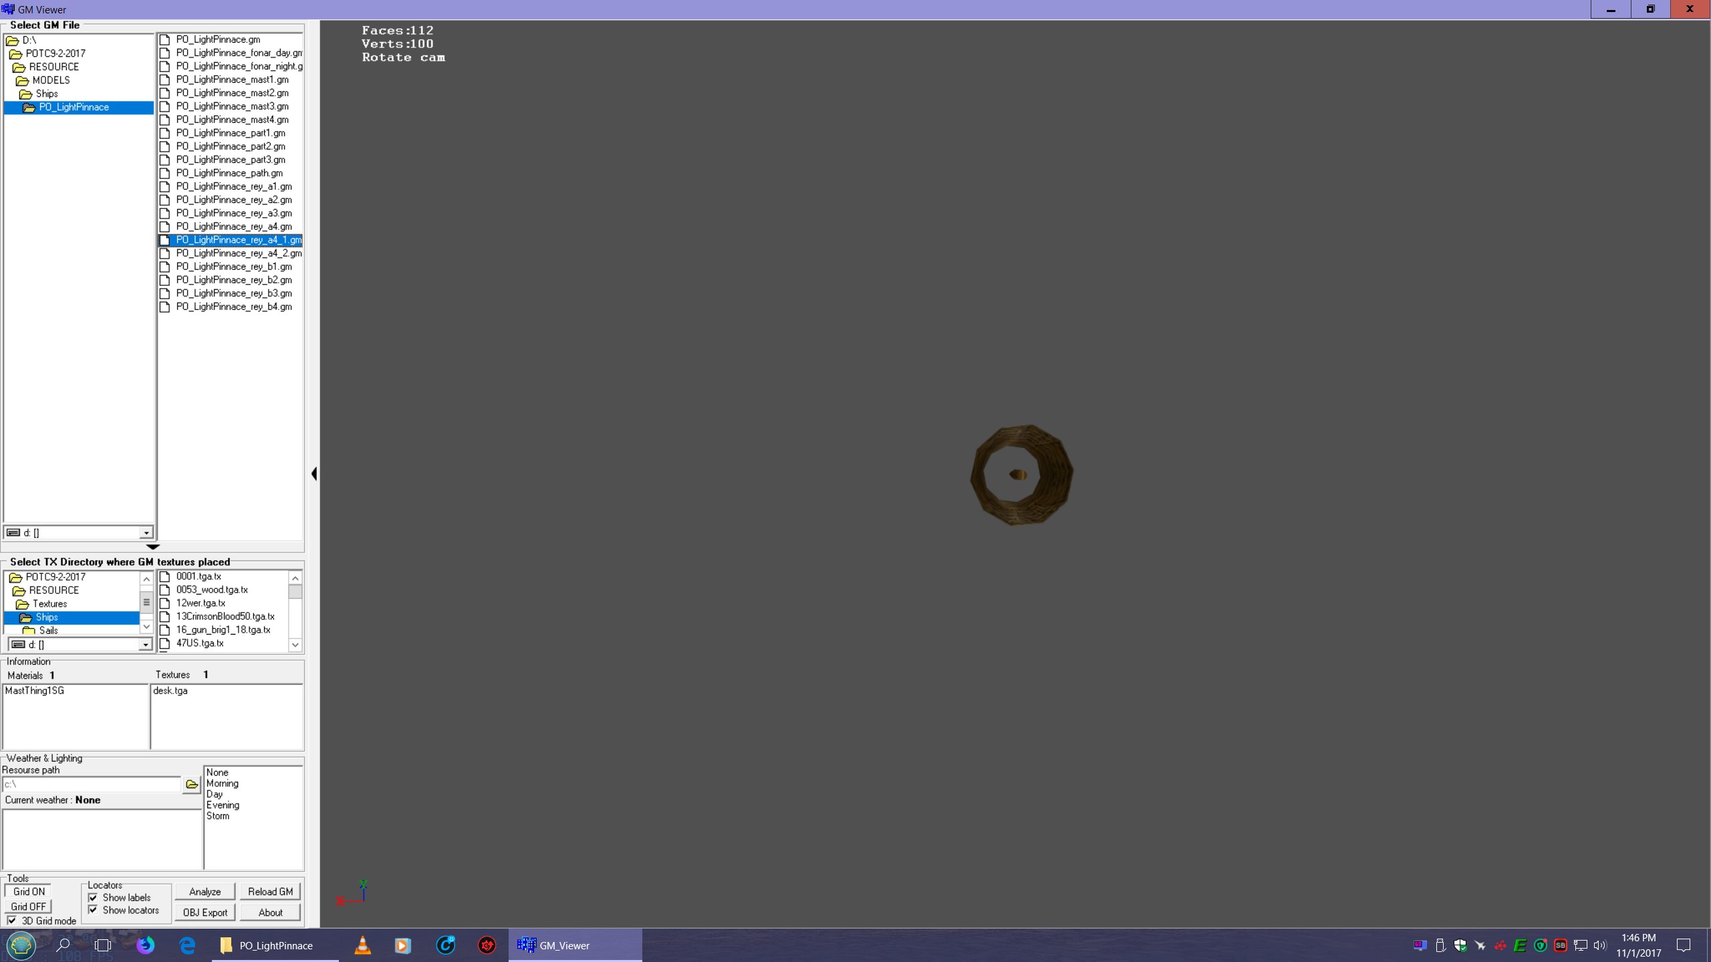
Task: Select Storm in the weather list
Action: 218,816
